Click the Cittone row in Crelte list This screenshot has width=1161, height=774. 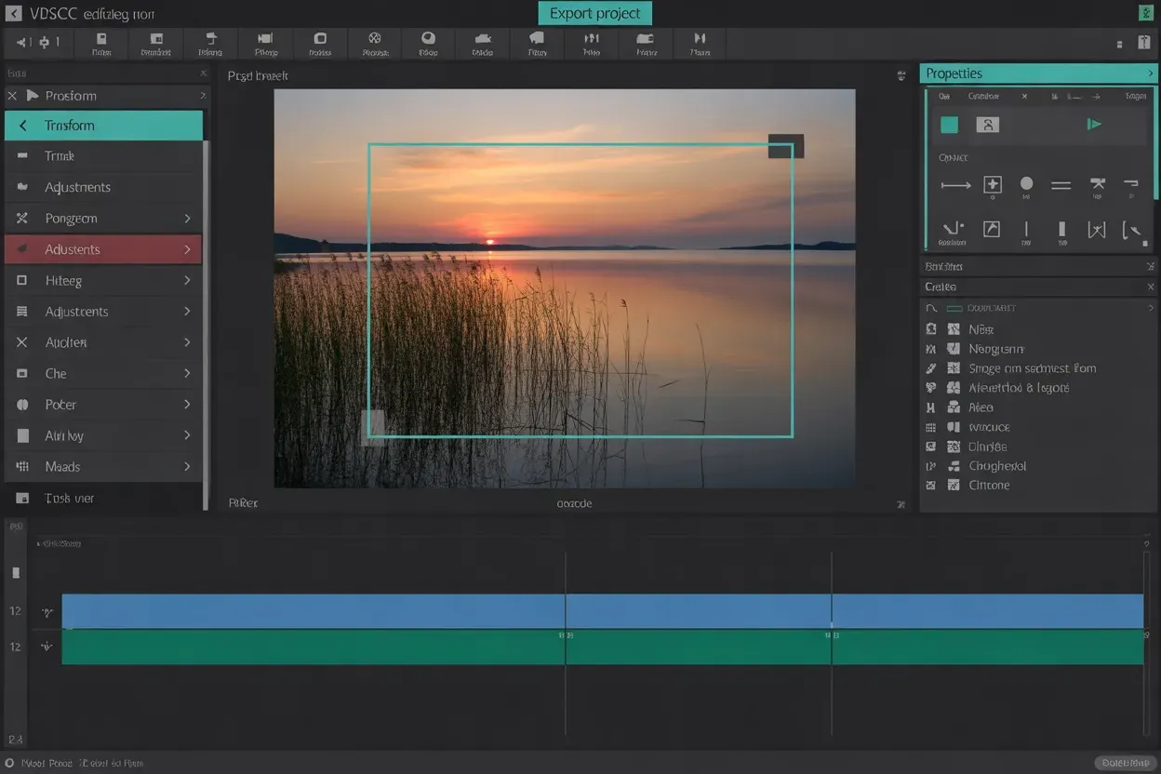click(x=1038, y=486)
